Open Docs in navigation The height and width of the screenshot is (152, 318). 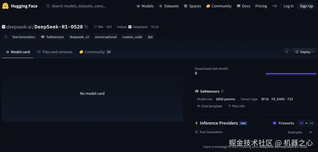tap(244, 6)
